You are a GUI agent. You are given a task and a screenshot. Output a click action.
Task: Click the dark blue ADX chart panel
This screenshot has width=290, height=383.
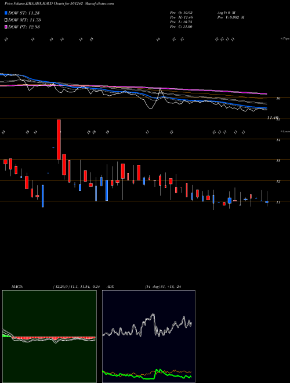tap(148, 337)
